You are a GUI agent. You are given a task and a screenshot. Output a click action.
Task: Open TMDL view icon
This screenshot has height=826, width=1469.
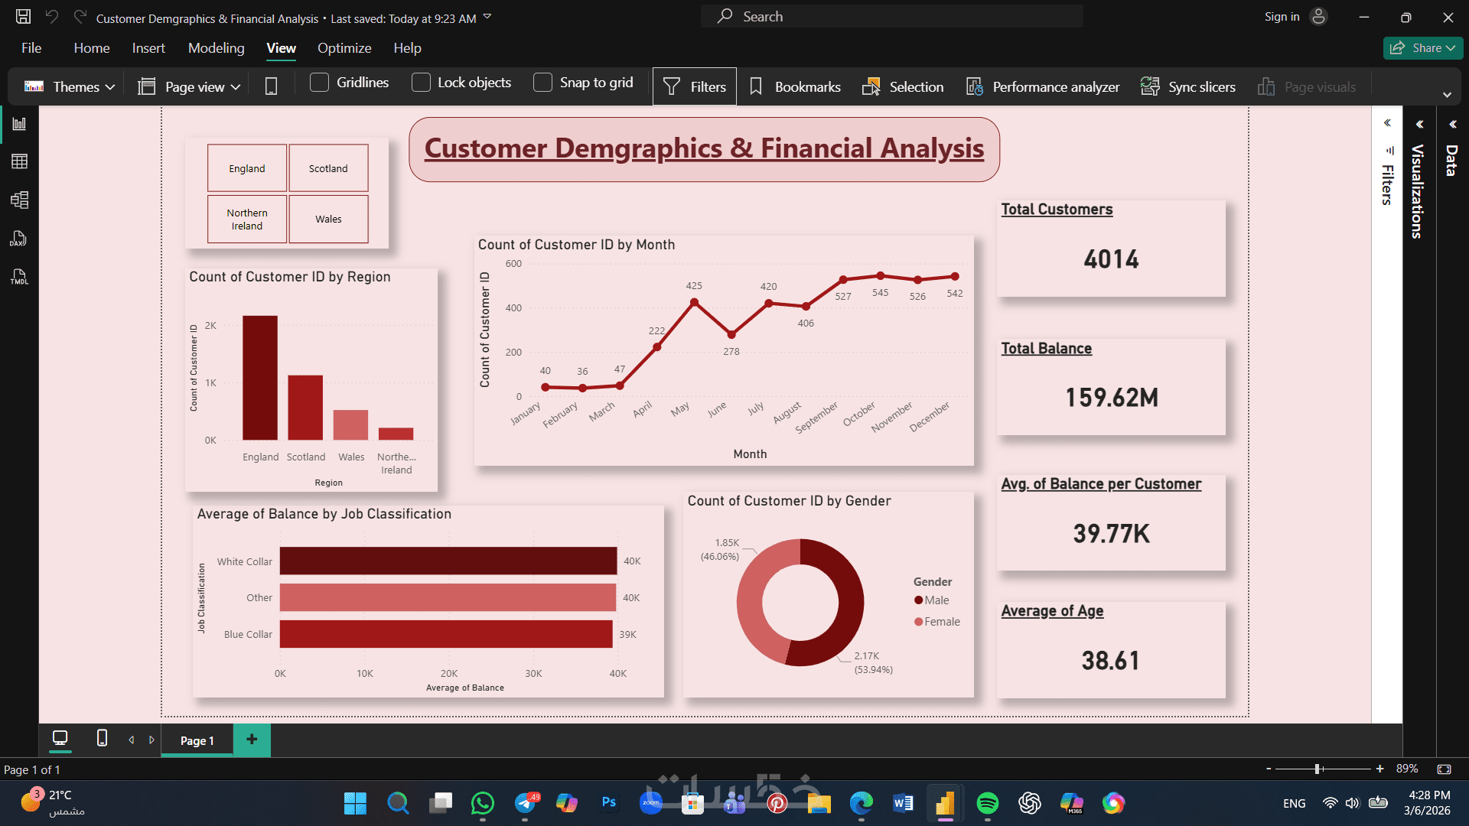coord(19,277)
